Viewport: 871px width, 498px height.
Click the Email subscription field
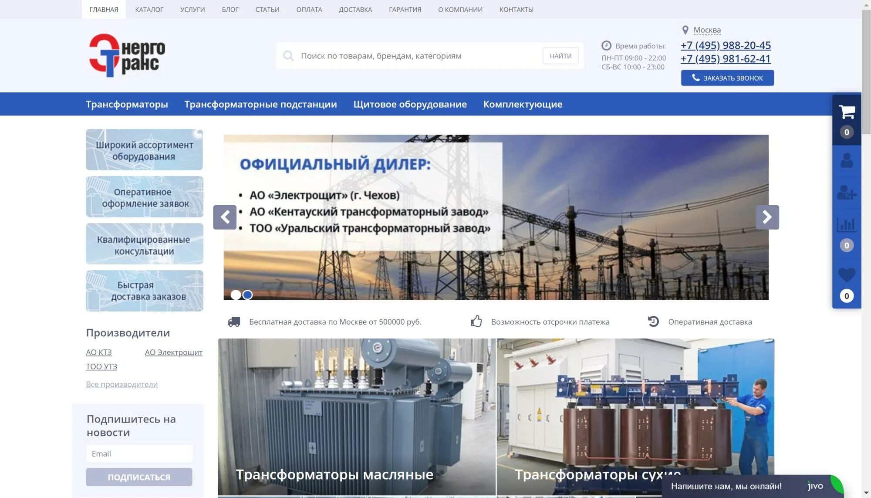(x=139, y=454)
